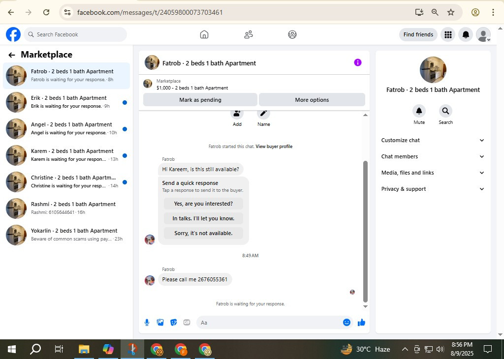Open the notifications bell in header
This screenshot has width=504, height=359.
[466, 34]
